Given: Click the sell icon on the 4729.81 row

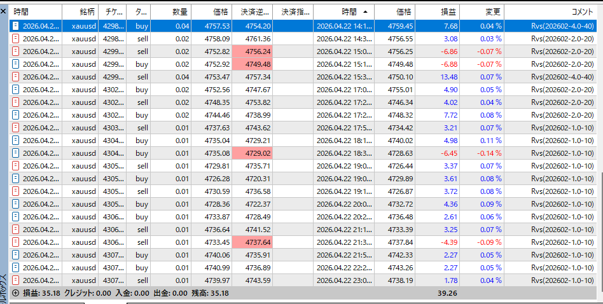Looking at the screenshot, I should (x=16, y=166).
